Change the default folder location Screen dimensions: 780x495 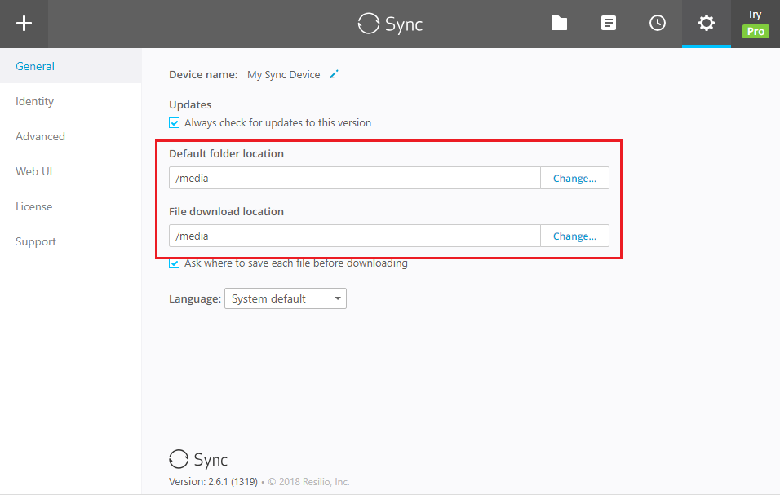[x=574, y=178]
